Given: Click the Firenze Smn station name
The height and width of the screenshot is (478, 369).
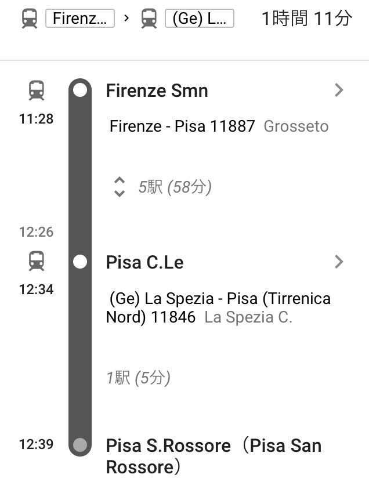Looking at the screenshot, I should pos(157,91).
